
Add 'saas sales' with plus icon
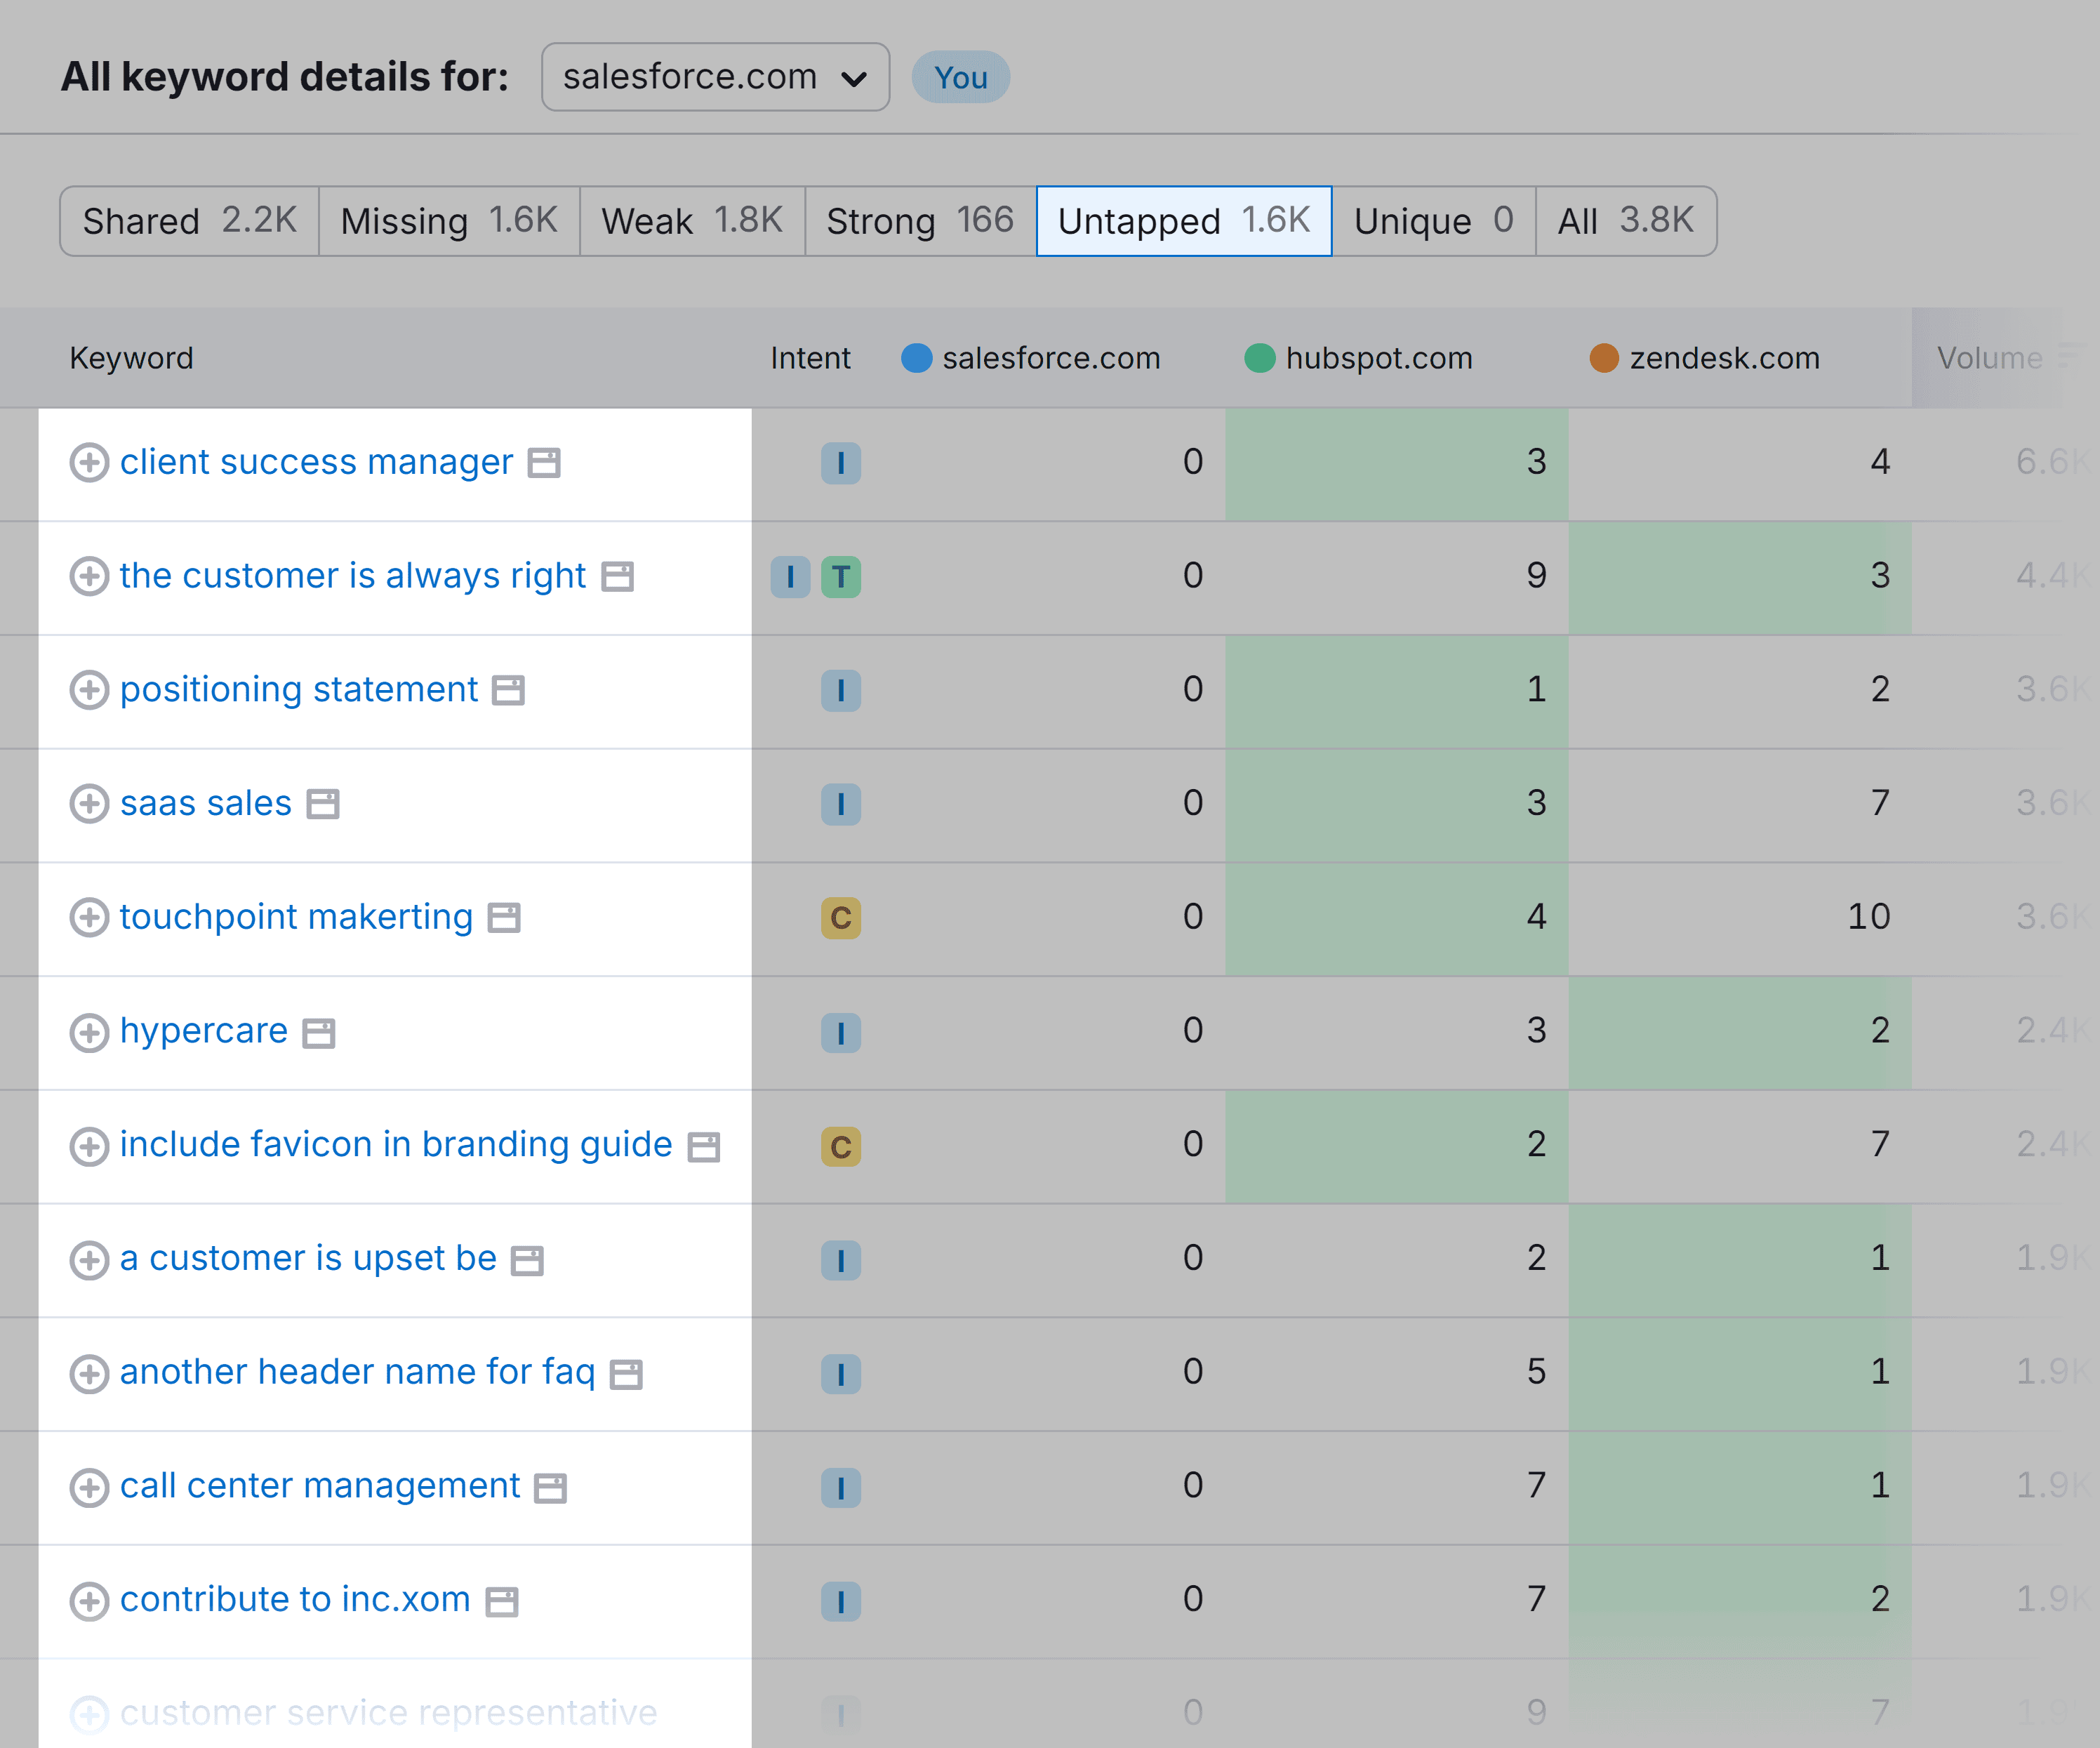tap(89, 803)
